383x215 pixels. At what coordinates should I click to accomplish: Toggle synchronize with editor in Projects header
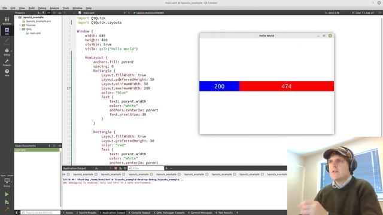click(x=48, y=13)
